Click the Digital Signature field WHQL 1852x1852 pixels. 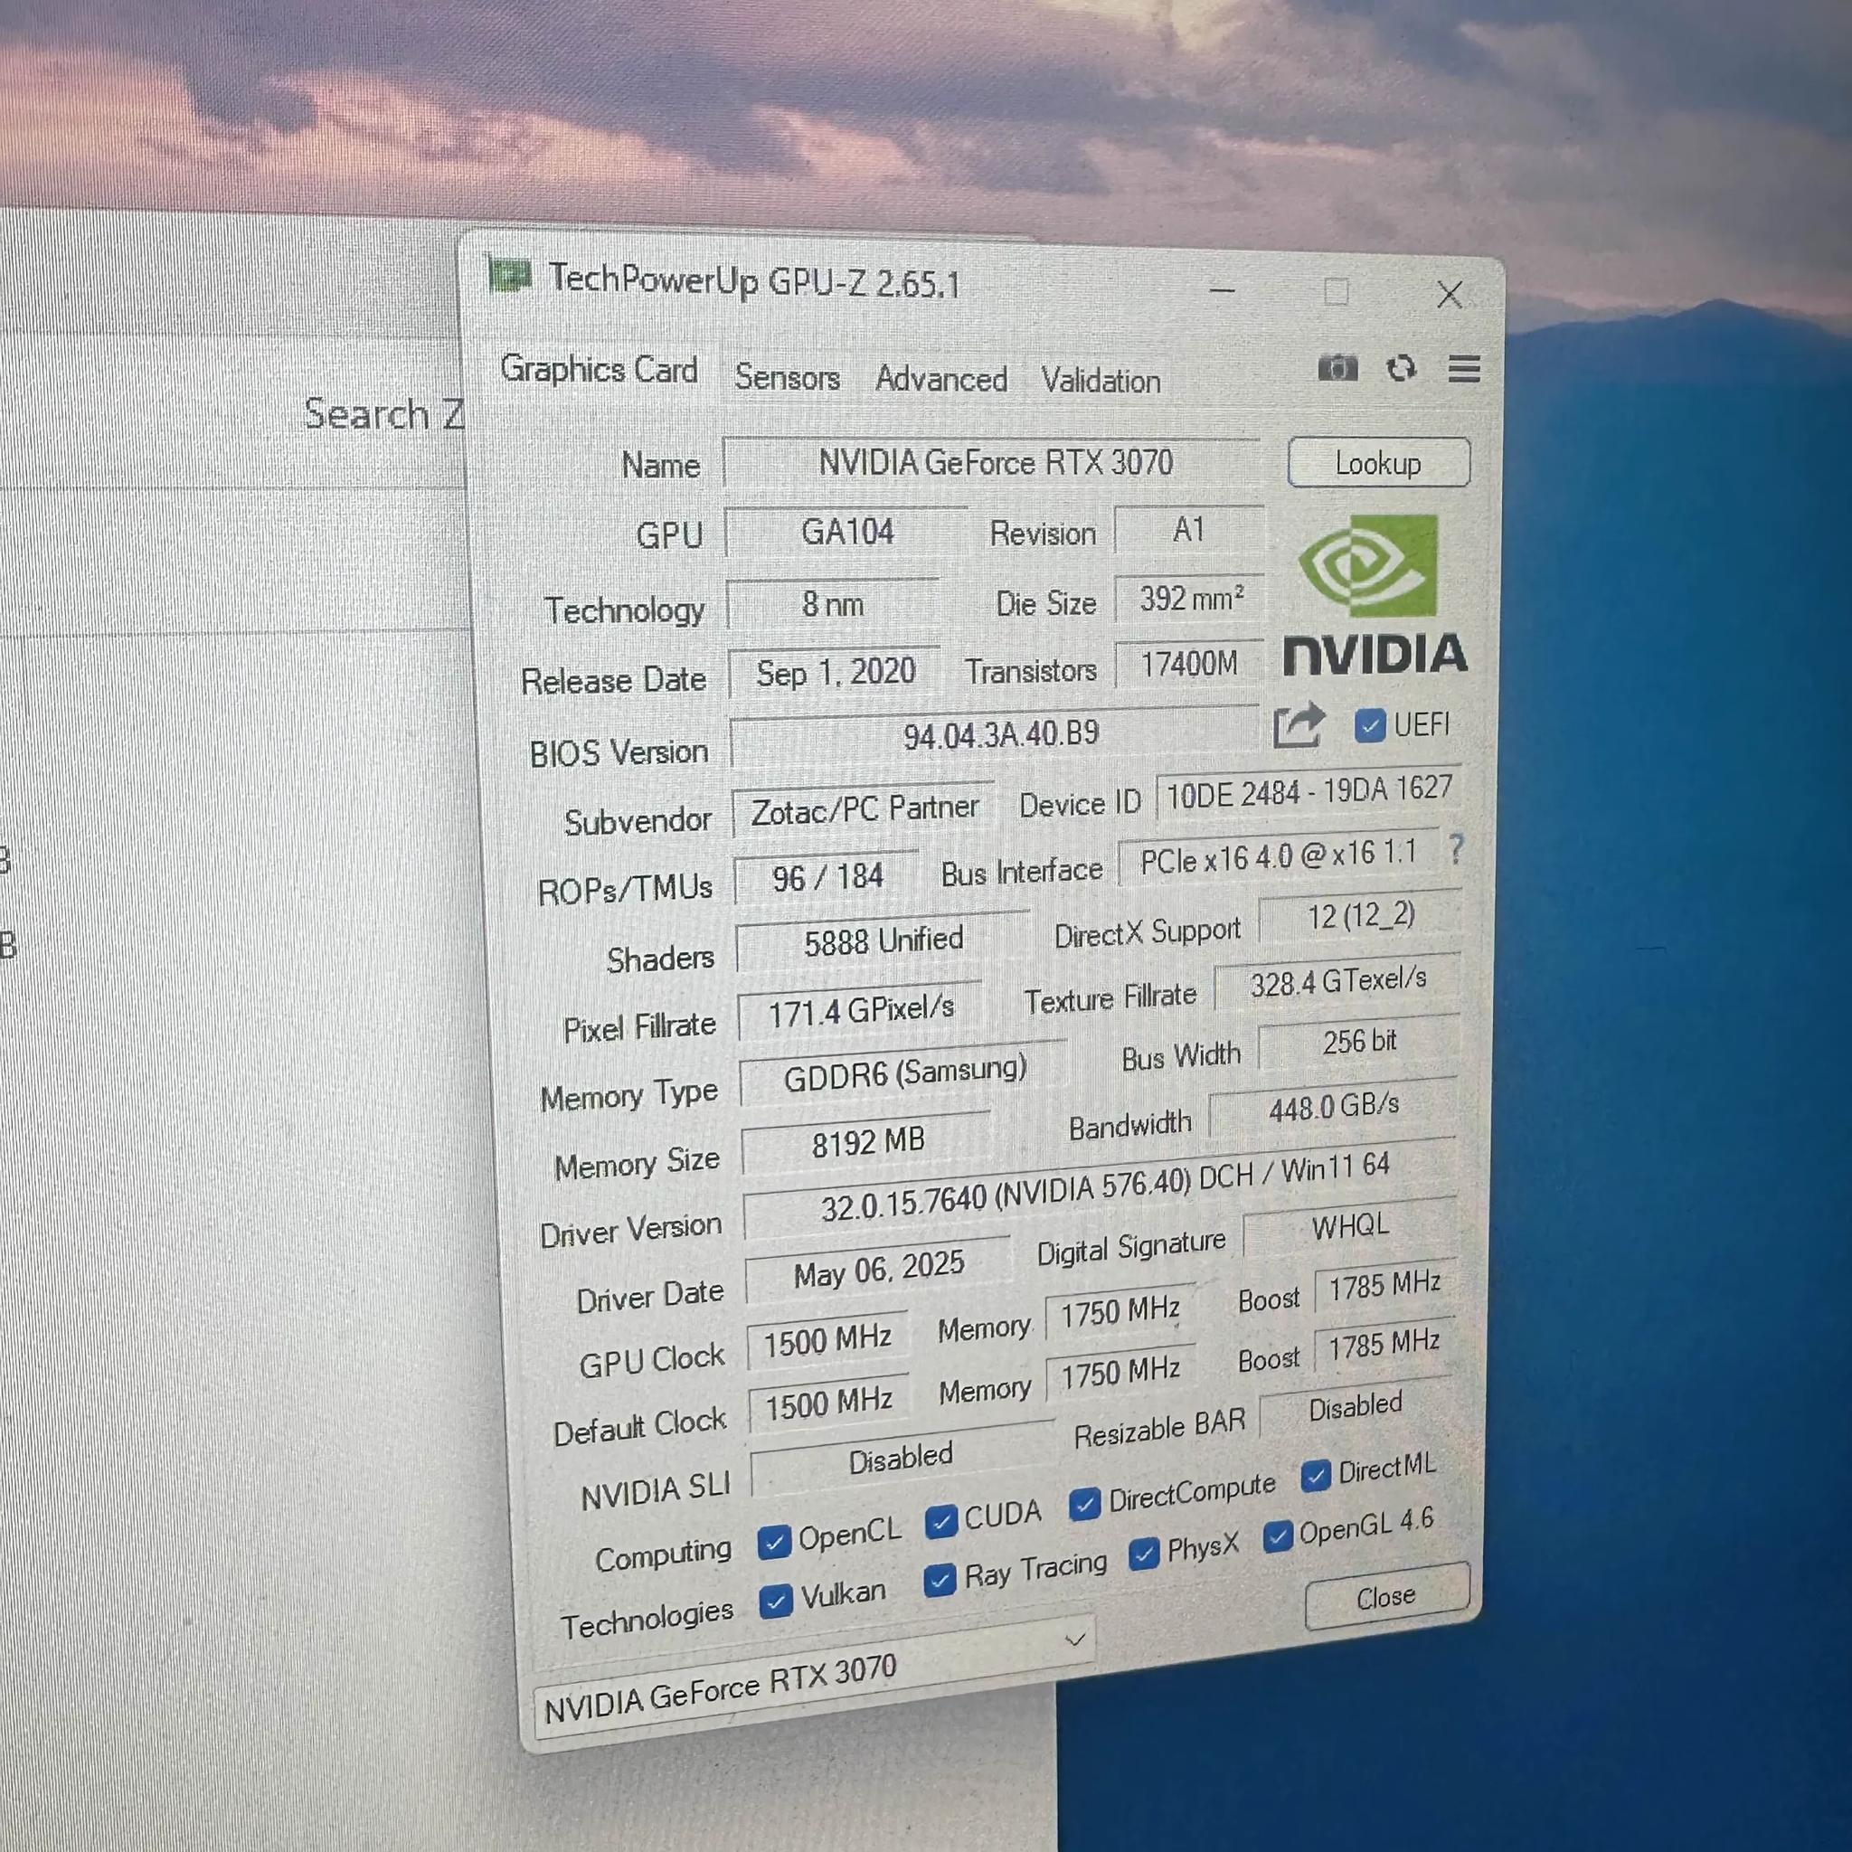point(1350,1225)
